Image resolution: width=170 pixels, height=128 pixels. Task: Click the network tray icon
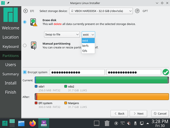[142, 123]
